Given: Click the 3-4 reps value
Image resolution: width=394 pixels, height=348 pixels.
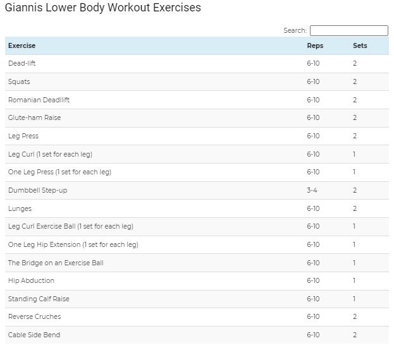Looking at the screenshot, I should click(x=312, y=190).
